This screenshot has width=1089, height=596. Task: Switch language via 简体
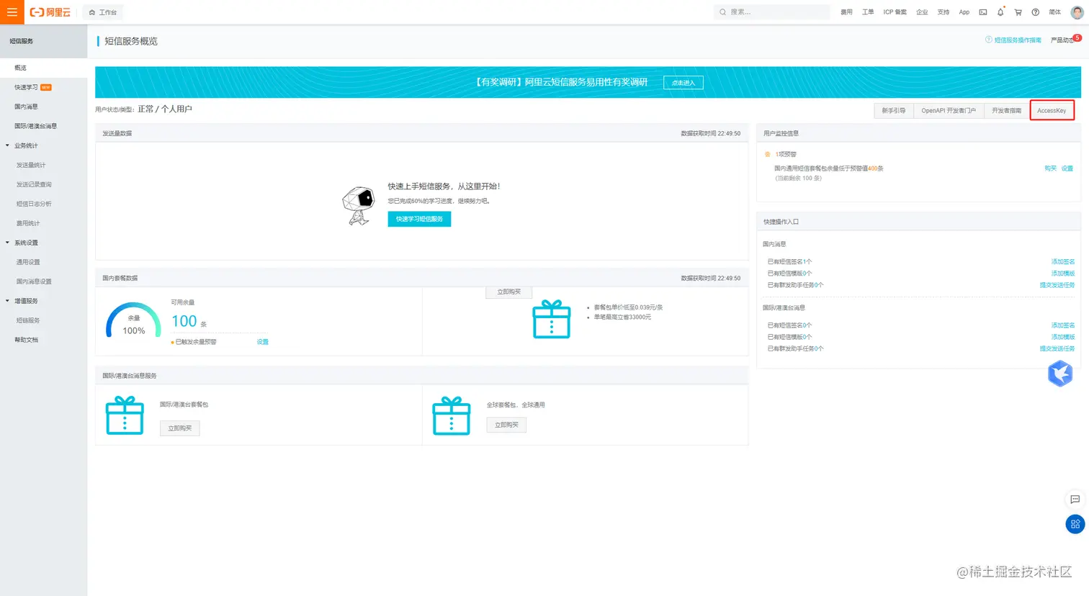point(1055,12)
